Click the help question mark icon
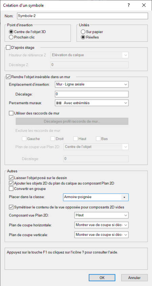Screen dimensions: 152x286 tap(129, 5)
